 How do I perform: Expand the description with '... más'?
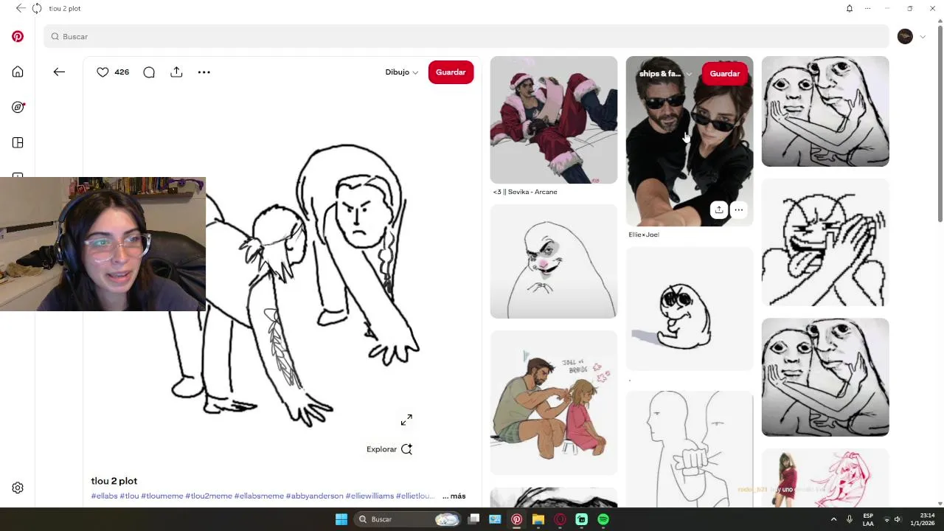(x=454, y=496)
